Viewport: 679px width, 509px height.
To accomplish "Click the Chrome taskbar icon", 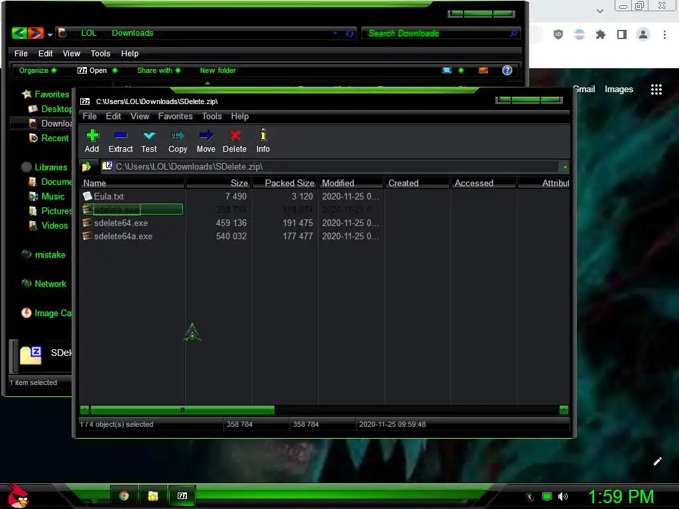I will point(124,496).
